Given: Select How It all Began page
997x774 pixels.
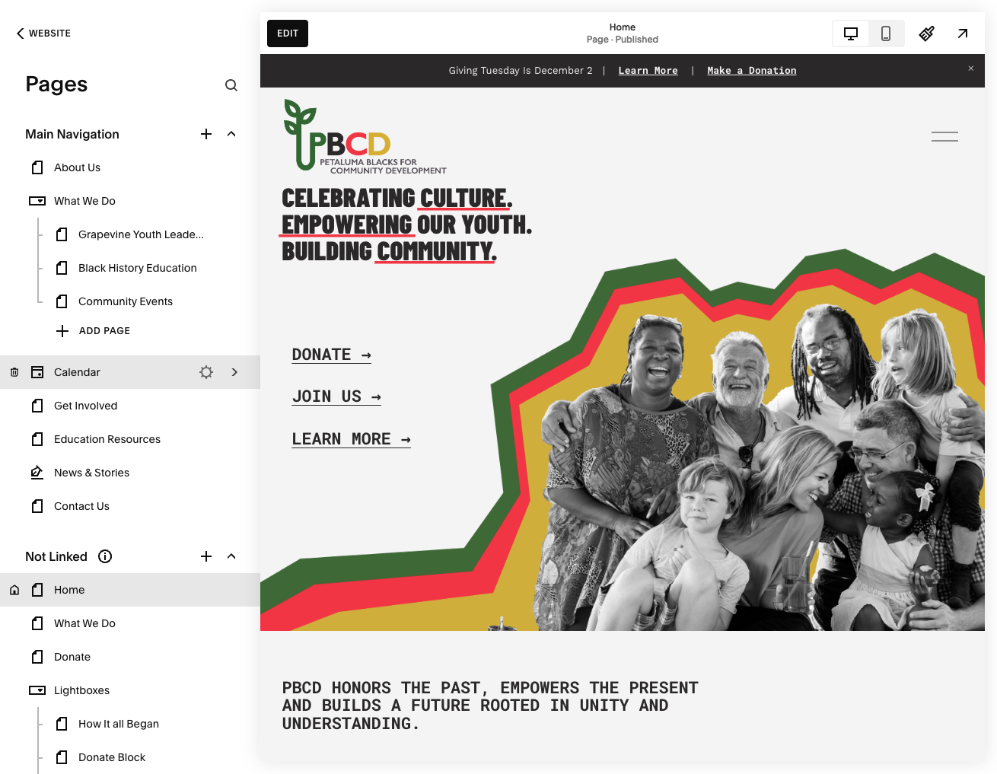Looking at the screenshot, I should tap(119, 724).
